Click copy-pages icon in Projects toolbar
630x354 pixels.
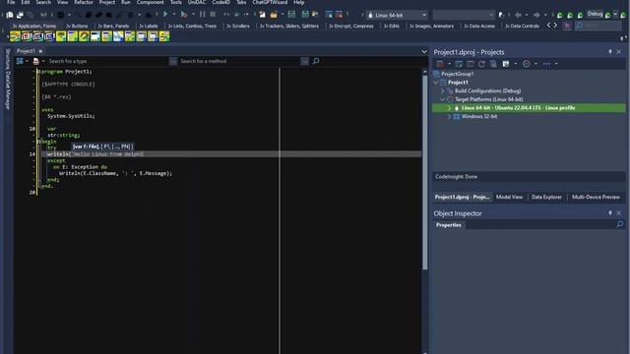[x=493, y=64]
